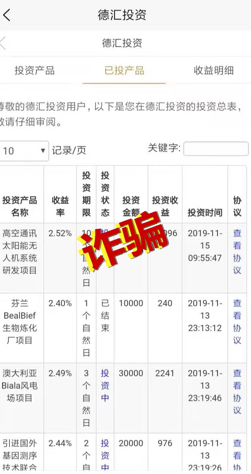
Task: Switch to the 投资产品 tab
Action: [x=35, y=70]
